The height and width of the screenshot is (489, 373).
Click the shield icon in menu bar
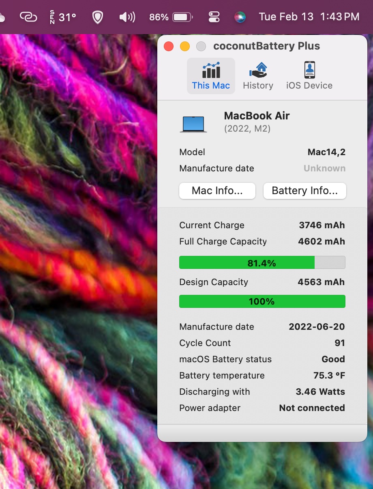point(97,17)
